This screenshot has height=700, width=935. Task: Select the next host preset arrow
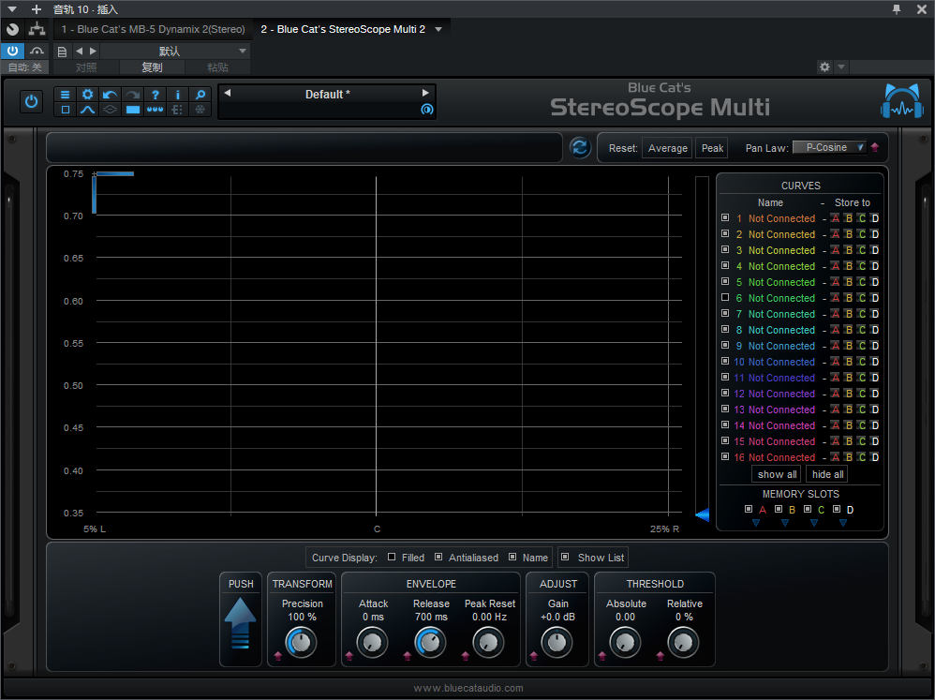pyautogui.click(x=93, y=52)
